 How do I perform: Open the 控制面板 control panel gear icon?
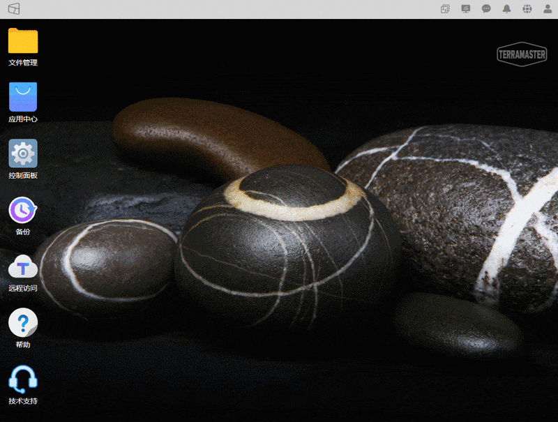(x=23, y=153)
